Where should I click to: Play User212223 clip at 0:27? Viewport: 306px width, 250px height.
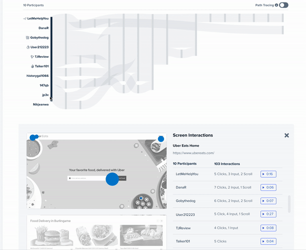coord(268,214)
